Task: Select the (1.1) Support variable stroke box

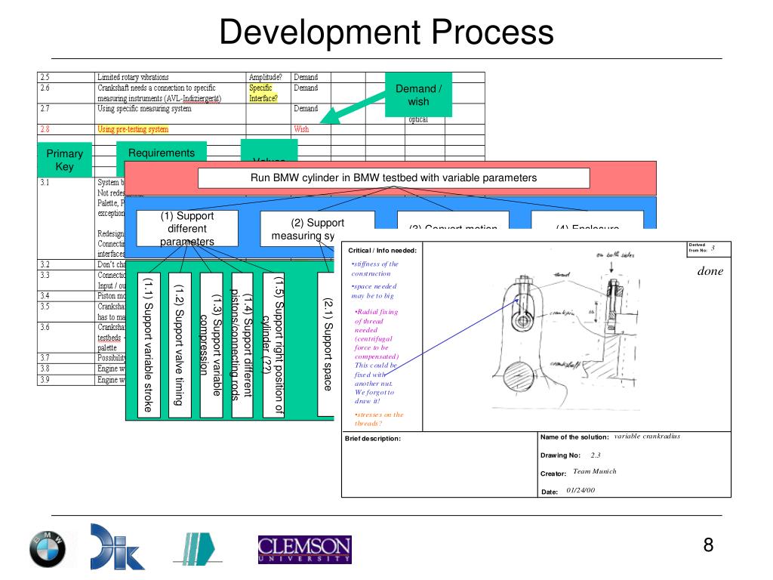Action: click(149, 344)
